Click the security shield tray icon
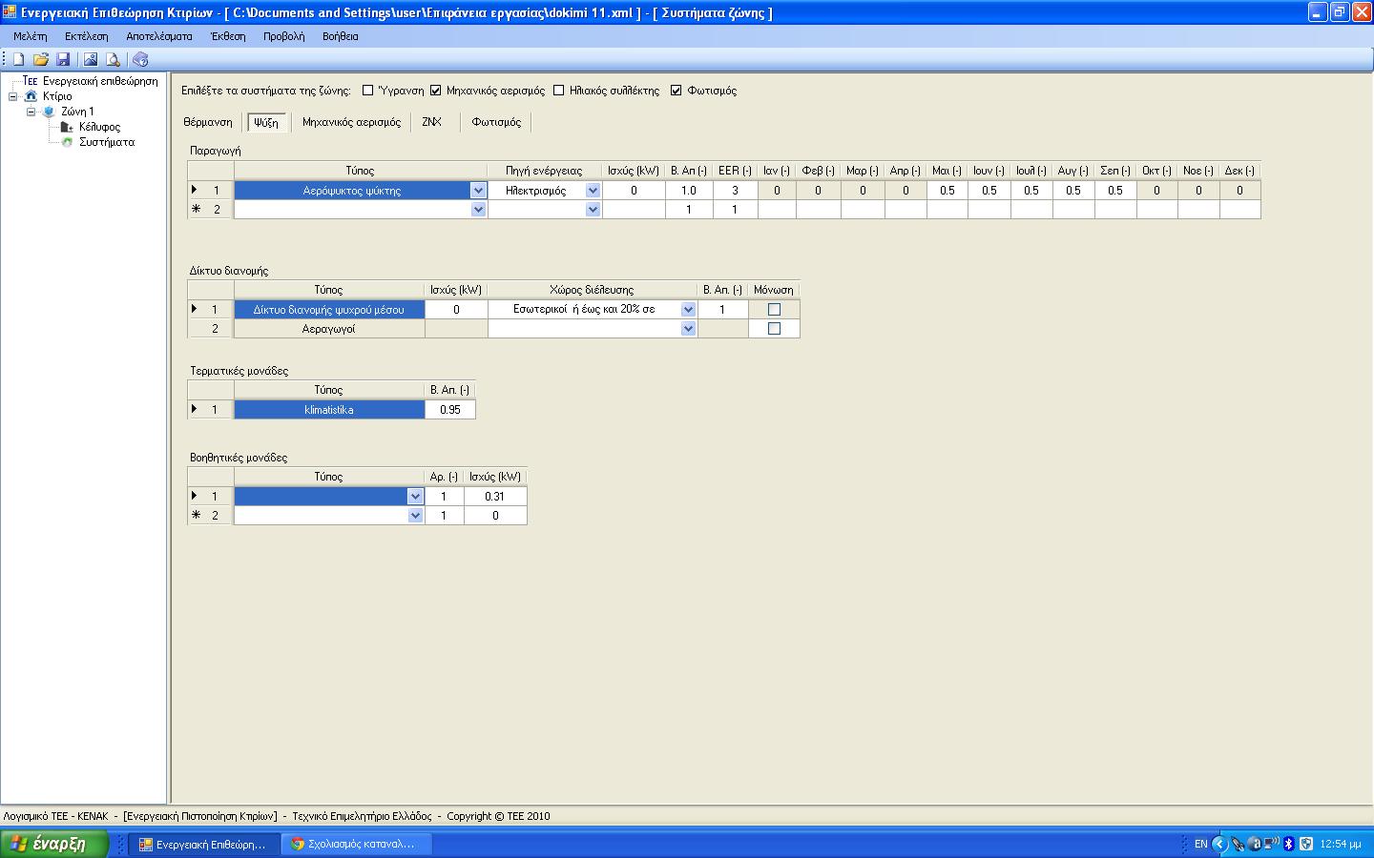Screen dimensions: 1374x858 [1306, 844]
